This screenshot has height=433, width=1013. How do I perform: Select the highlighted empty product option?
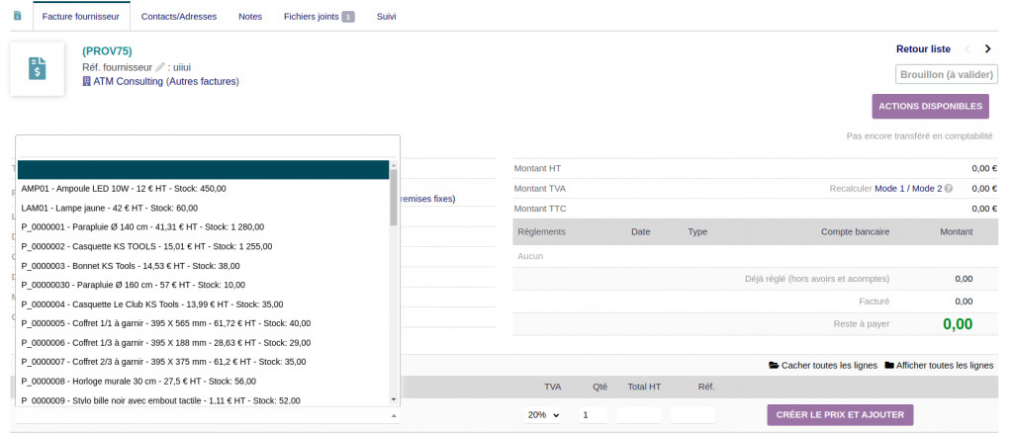(x=203, y=170)
